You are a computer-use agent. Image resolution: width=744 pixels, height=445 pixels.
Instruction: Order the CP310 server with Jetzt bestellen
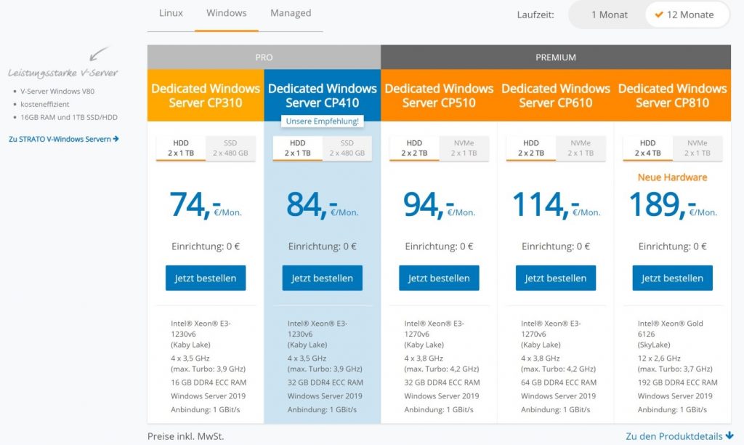(x=206, y=278)
